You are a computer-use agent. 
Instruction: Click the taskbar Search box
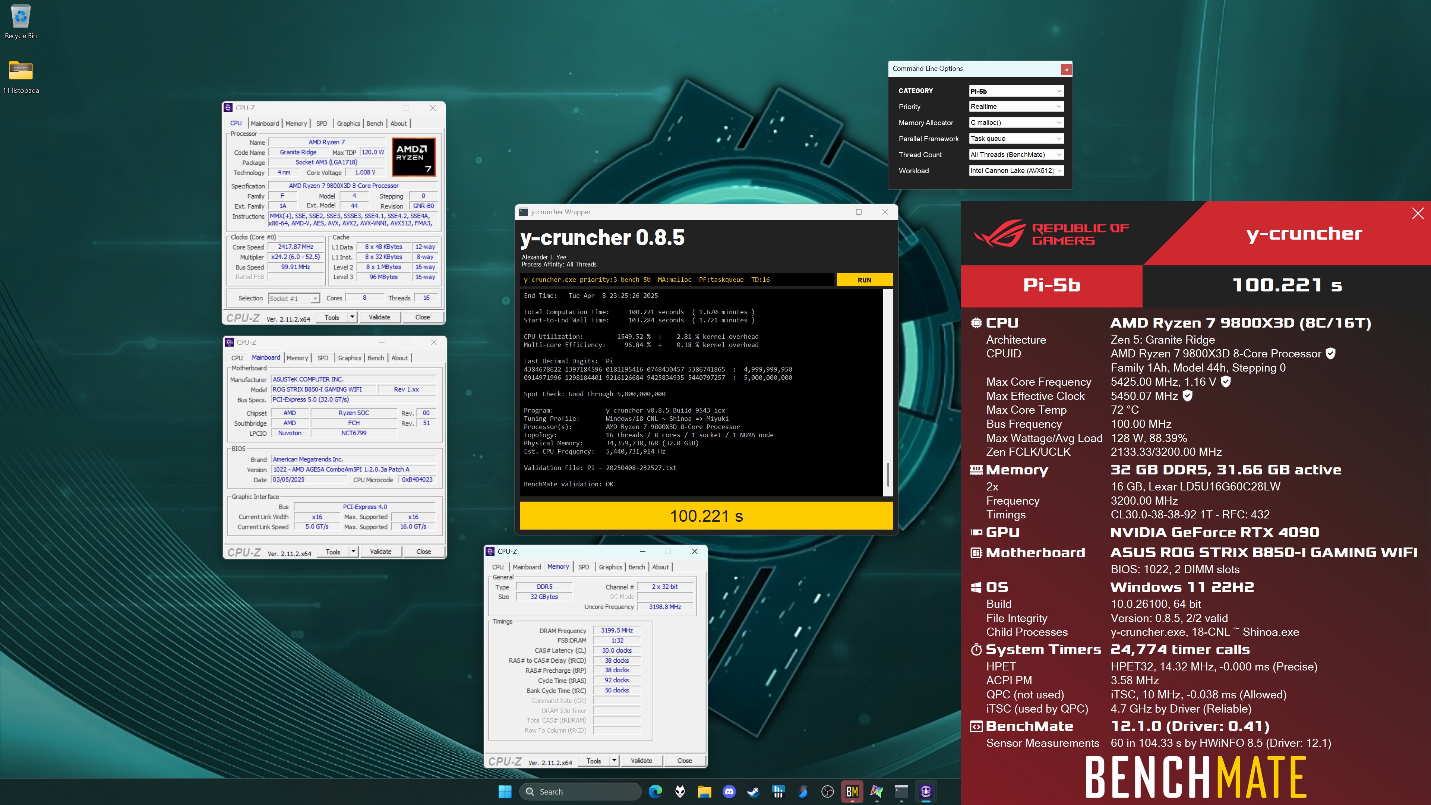tap(580, 792)
